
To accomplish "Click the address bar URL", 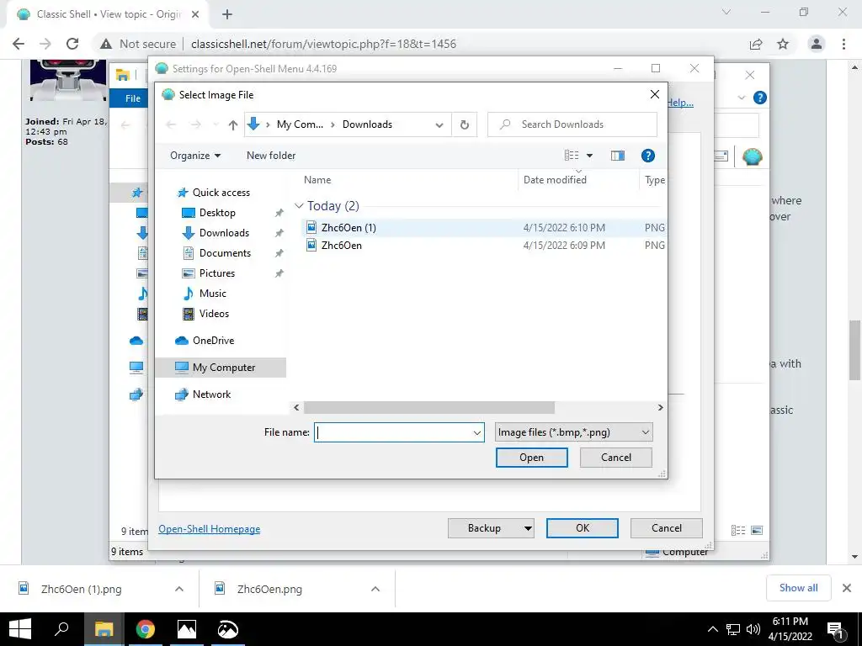I will pos(323,44).
